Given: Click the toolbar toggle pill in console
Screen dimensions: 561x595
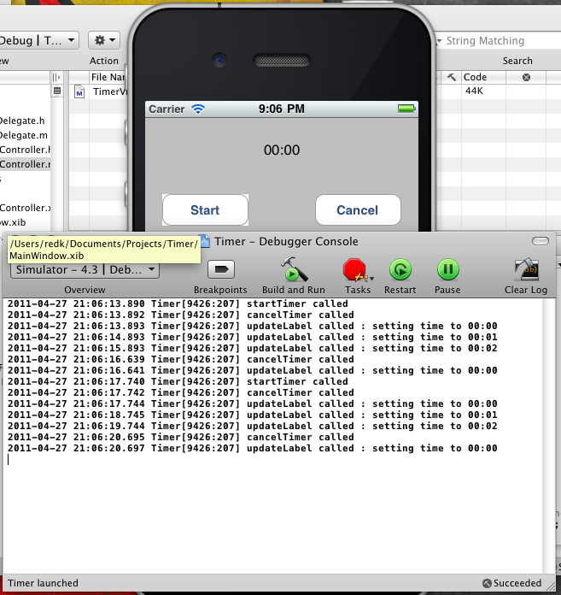Looking at the screenshot, I should click(x=541, y=241).
